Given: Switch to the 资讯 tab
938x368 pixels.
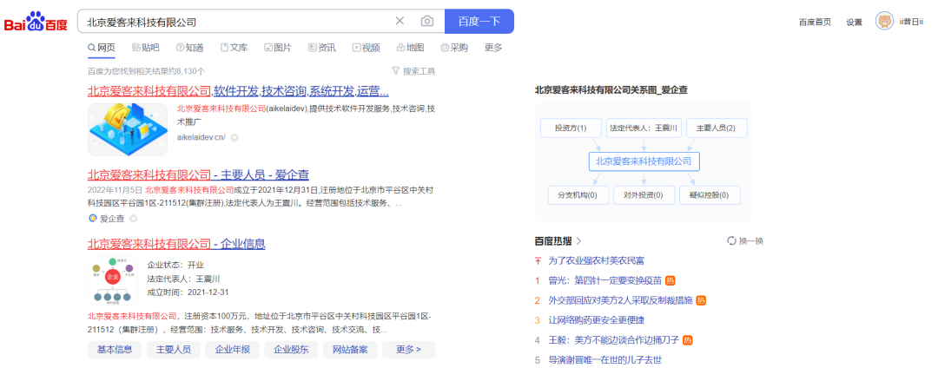Looking at the screenshot, I should click(x=322, y=48).
